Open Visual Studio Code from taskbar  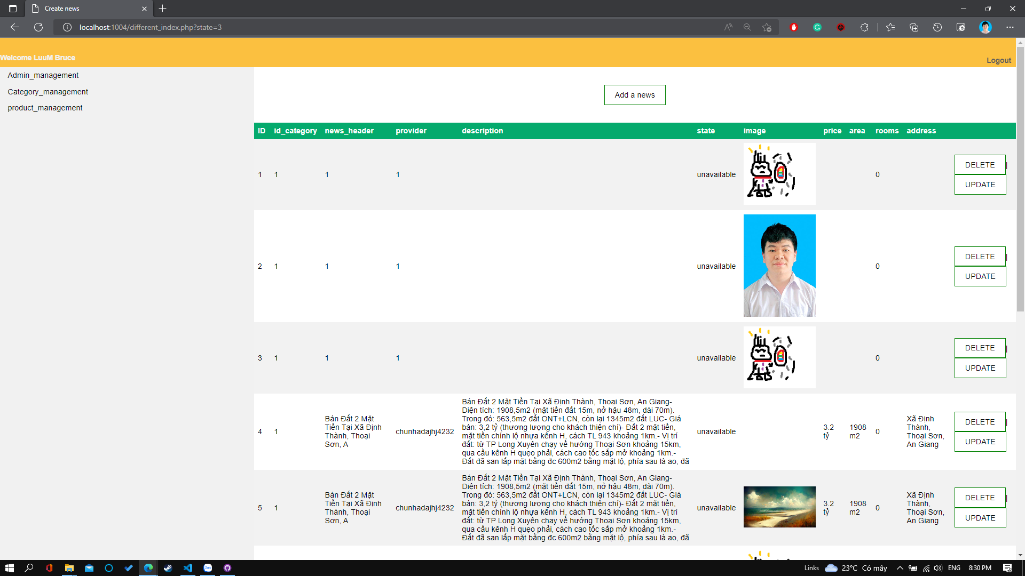coord(188,568)
